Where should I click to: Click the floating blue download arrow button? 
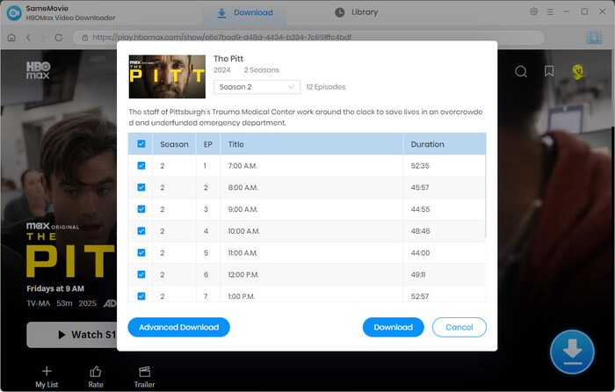tap(572, 352)
